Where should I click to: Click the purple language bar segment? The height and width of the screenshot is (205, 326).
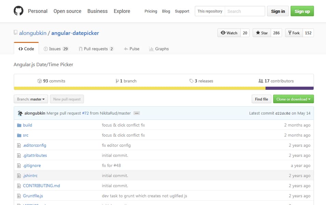pos(289,88)
